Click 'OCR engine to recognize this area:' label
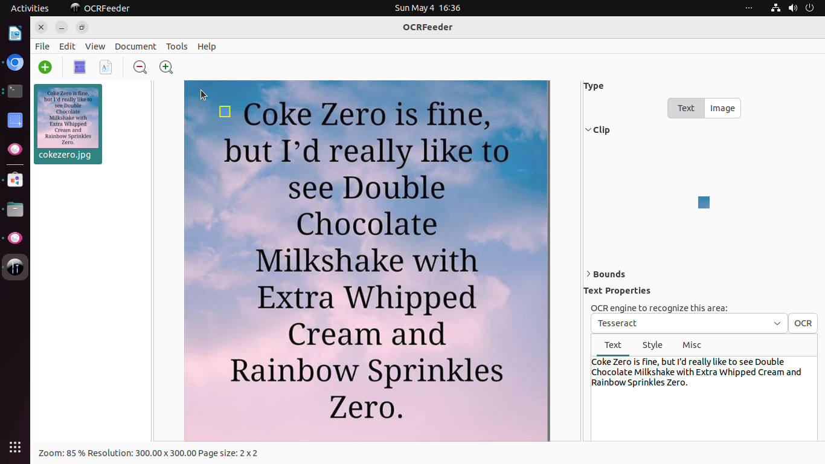825x464 pixels. (x=659, y=308)
